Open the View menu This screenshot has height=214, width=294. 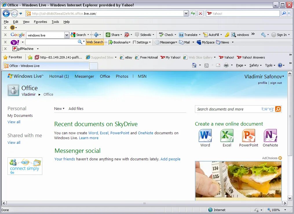[26, 22]
